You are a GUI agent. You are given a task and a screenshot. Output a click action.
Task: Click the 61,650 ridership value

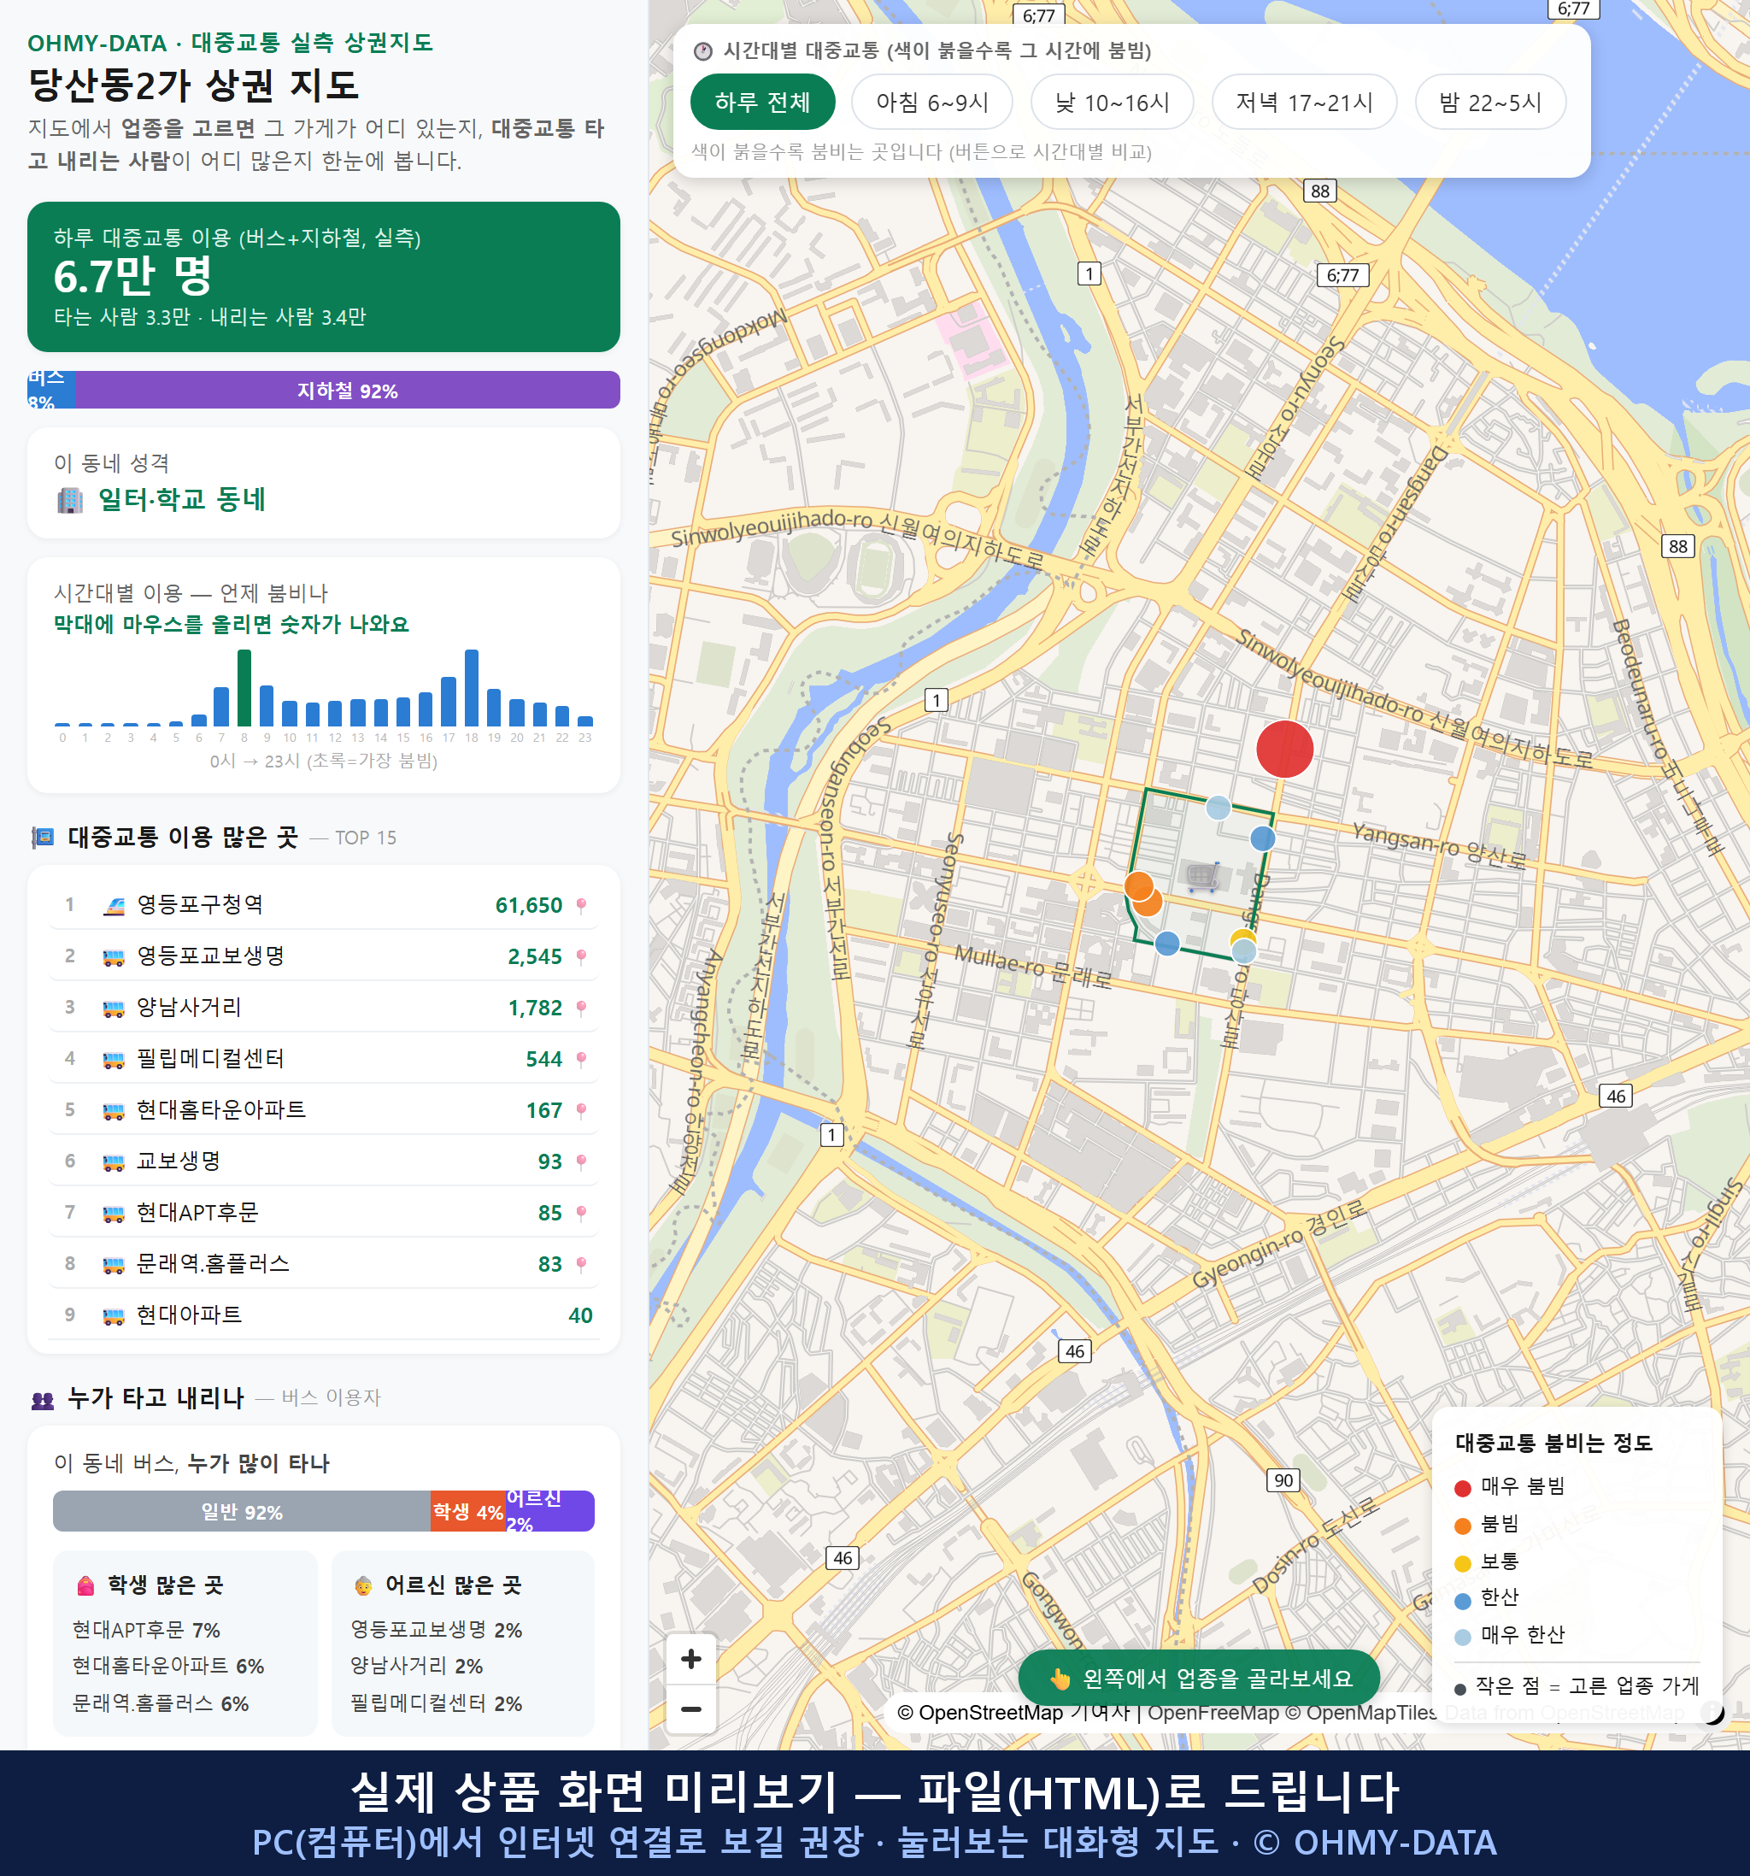click(528, 906)
